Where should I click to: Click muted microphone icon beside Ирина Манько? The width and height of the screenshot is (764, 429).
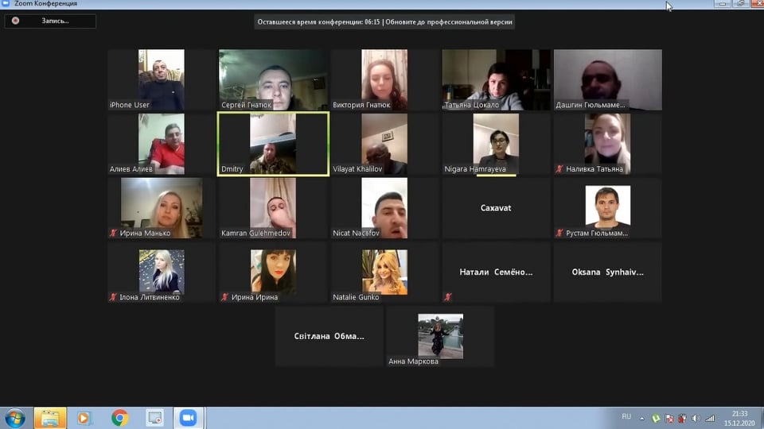point(114,233)
